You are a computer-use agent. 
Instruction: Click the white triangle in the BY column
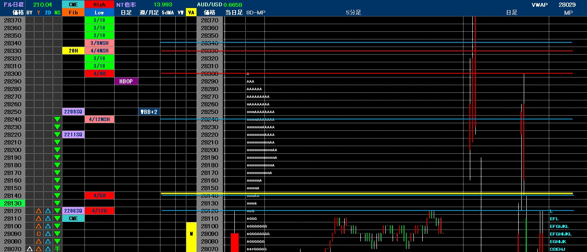[29, 249]
